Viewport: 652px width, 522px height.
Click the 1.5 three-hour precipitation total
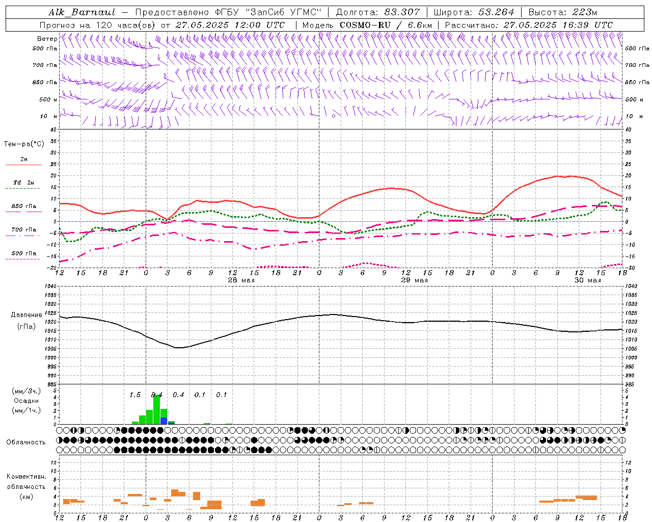[135, 395]
